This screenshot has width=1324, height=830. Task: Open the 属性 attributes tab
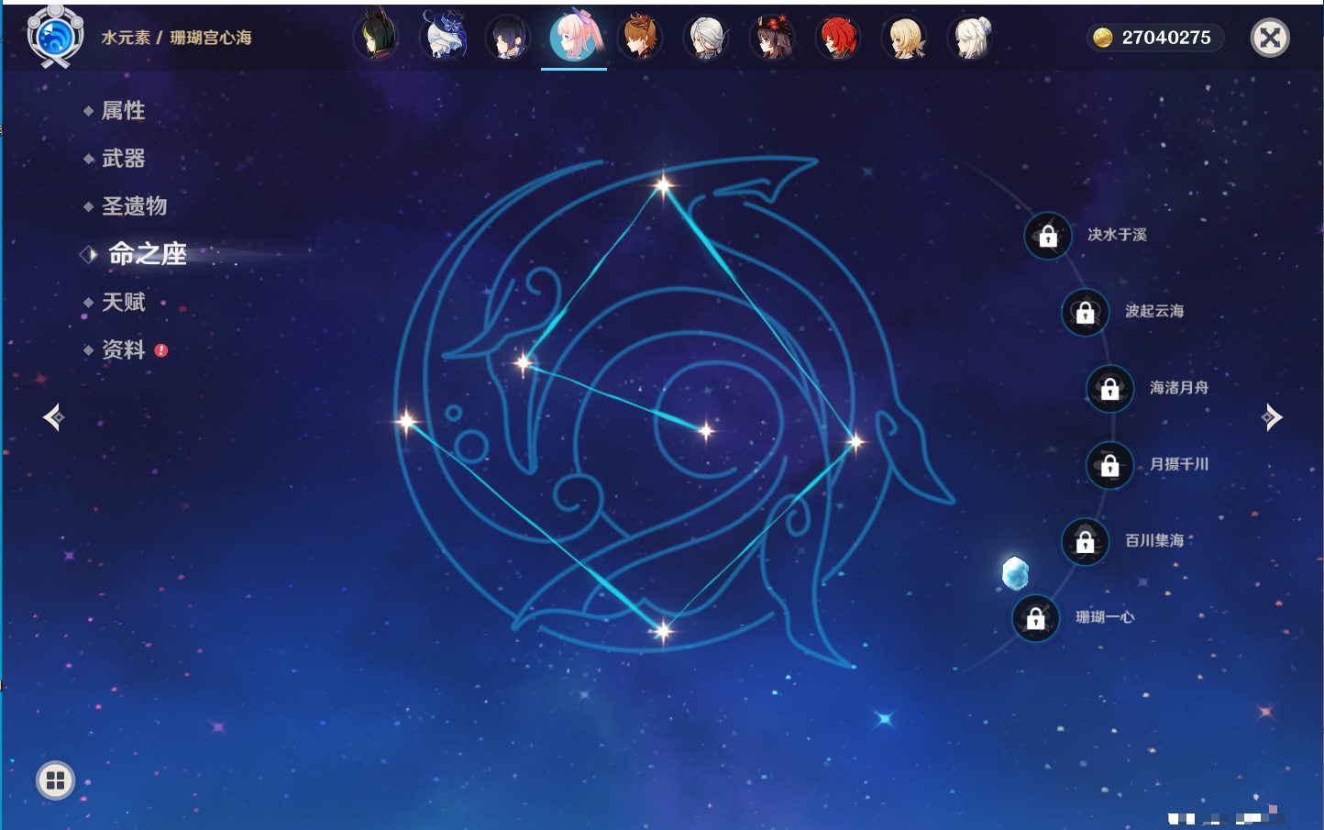tap(123, 111)
